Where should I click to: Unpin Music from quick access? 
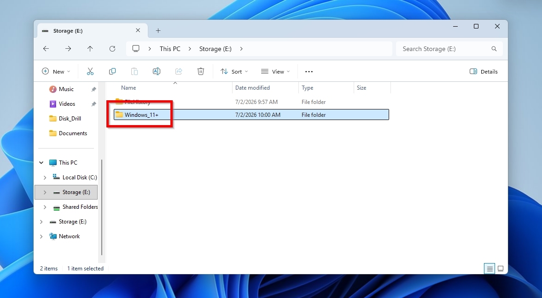[x=93, y=89]
